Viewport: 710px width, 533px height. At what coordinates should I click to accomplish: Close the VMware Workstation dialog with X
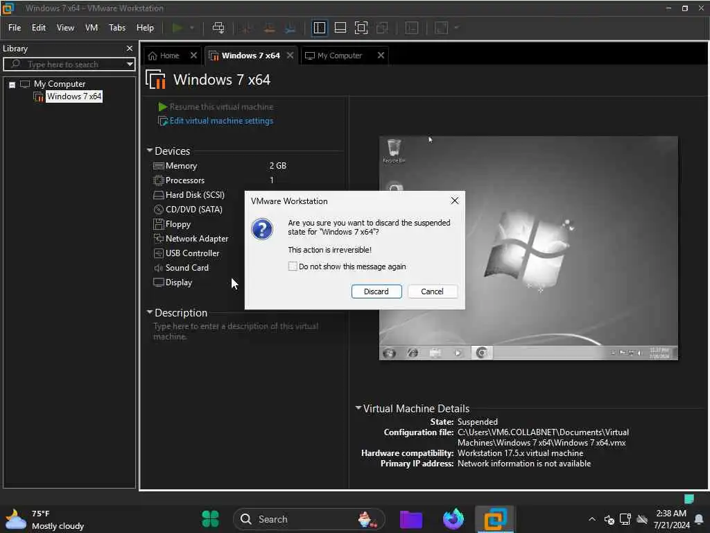point(455,201)
